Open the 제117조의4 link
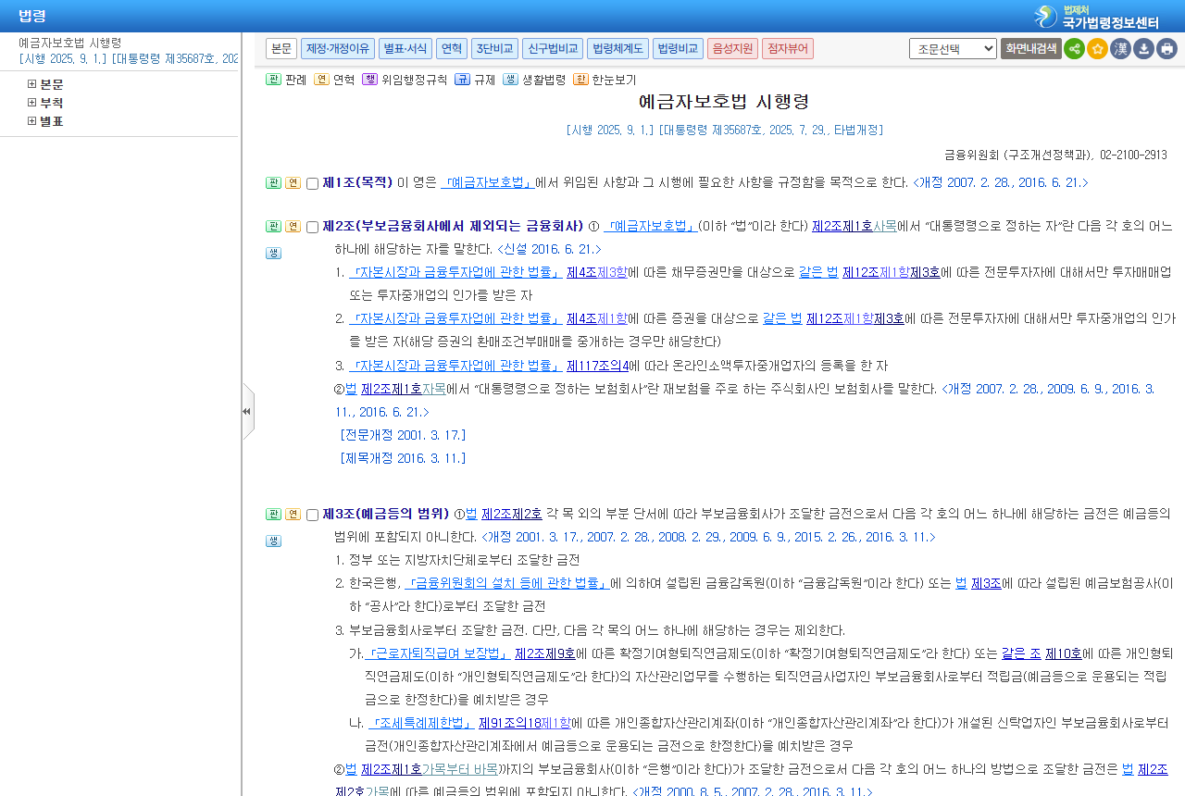This screenshot has height=796, width=1185. [x=597, y=366]
